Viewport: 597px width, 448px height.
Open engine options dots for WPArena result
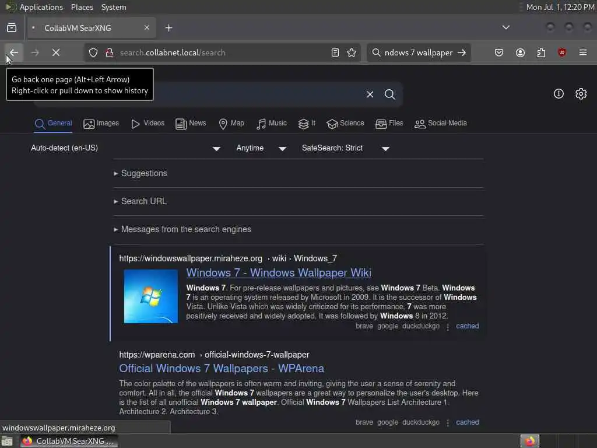point(448,423)
